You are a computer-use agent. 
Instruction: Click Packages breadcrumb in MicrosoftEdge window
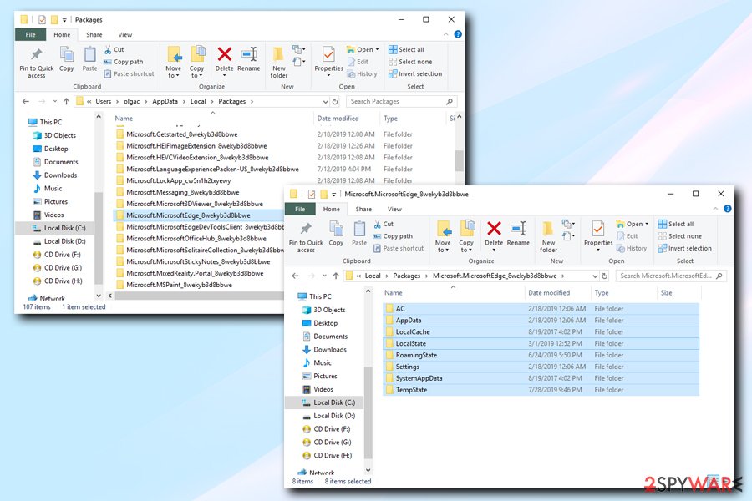(x=407, y=276)
